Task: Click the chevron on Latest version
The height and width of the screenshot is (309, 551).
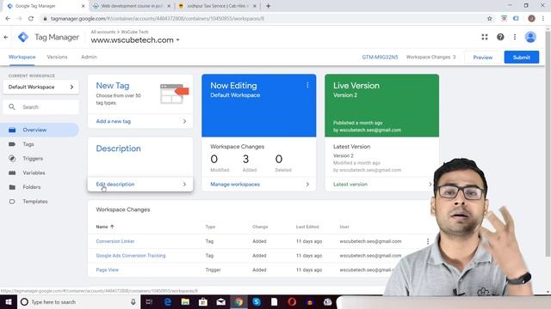Action: [430, 185]
